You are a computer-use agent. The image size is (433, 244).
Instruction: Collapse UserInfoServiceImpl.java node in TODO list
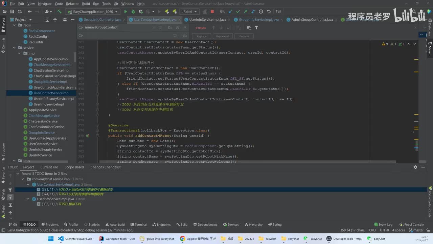(x=28, y=199)
